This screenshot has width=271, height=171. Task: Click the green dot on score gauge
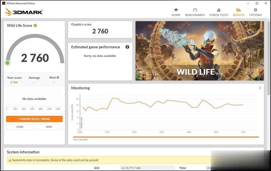7,63
